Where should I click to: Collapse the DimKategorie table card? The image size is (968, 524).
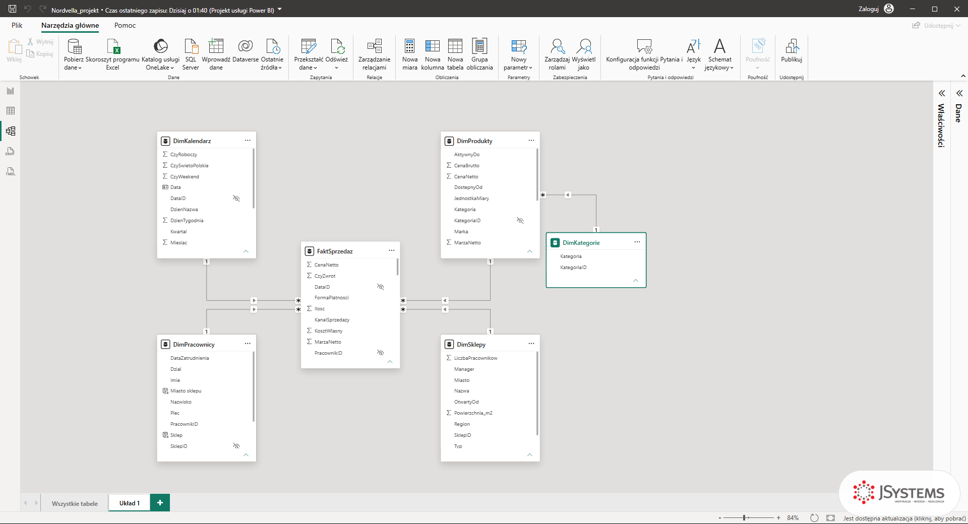point(636,281)
